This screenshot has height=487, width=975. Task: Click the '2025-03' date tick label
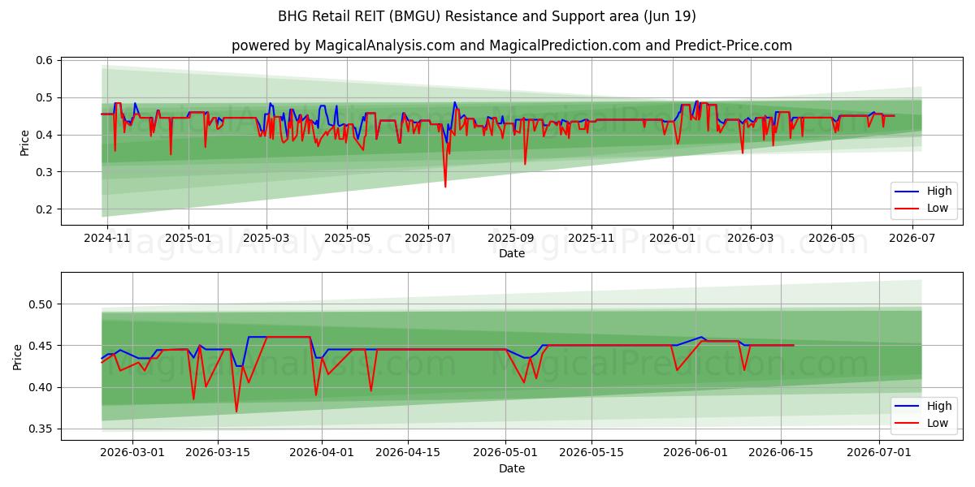pos(267,238)
